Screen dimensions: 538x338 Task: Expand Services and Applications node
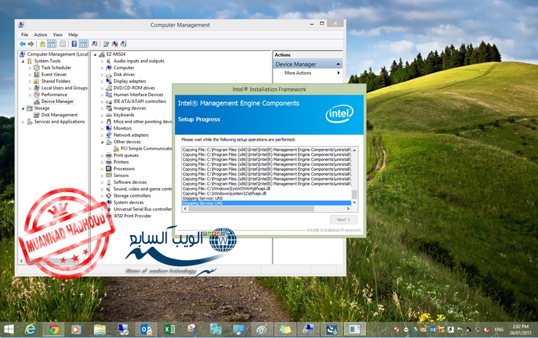[x=23, y=122]
